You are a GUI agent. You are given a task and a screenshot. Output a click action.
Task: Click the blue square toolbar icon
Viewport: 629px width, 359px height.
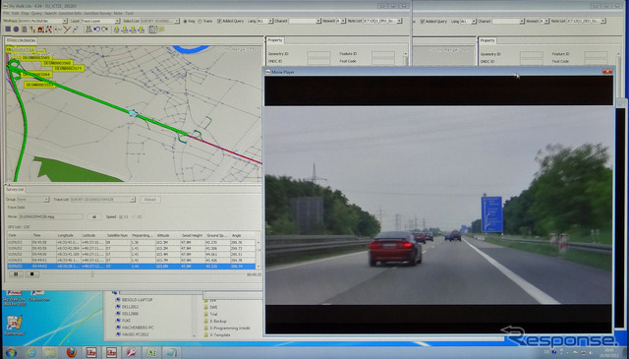point(8,30)
